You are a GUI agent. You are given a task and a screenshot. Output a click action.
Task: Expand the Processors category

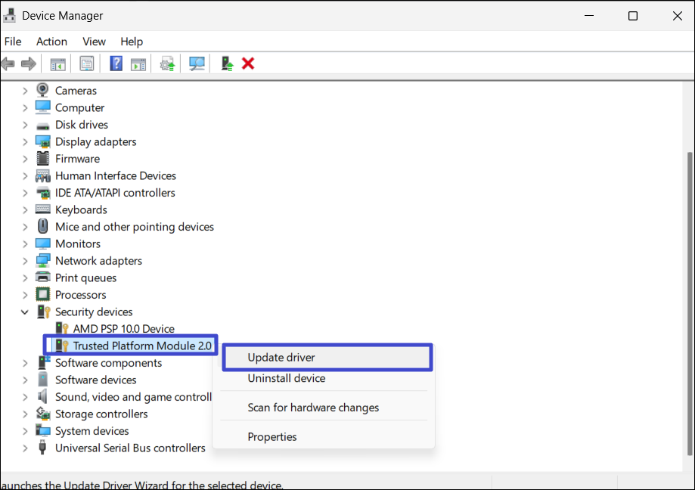pyautogui.click(x=25, y=295)
